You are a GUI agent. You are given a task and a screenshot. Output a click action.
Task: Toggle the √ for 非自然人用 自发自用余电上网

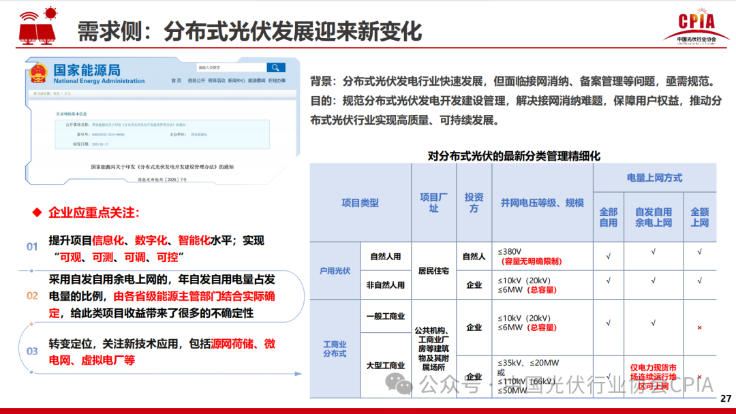point(653,280)
